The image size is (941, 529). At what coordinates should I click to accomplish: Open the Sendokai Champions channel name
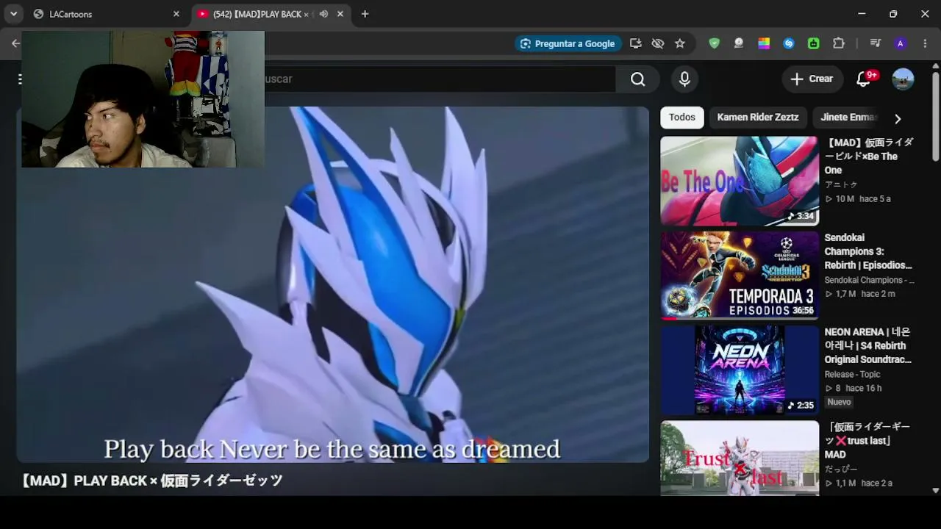(x=869, y=280)
